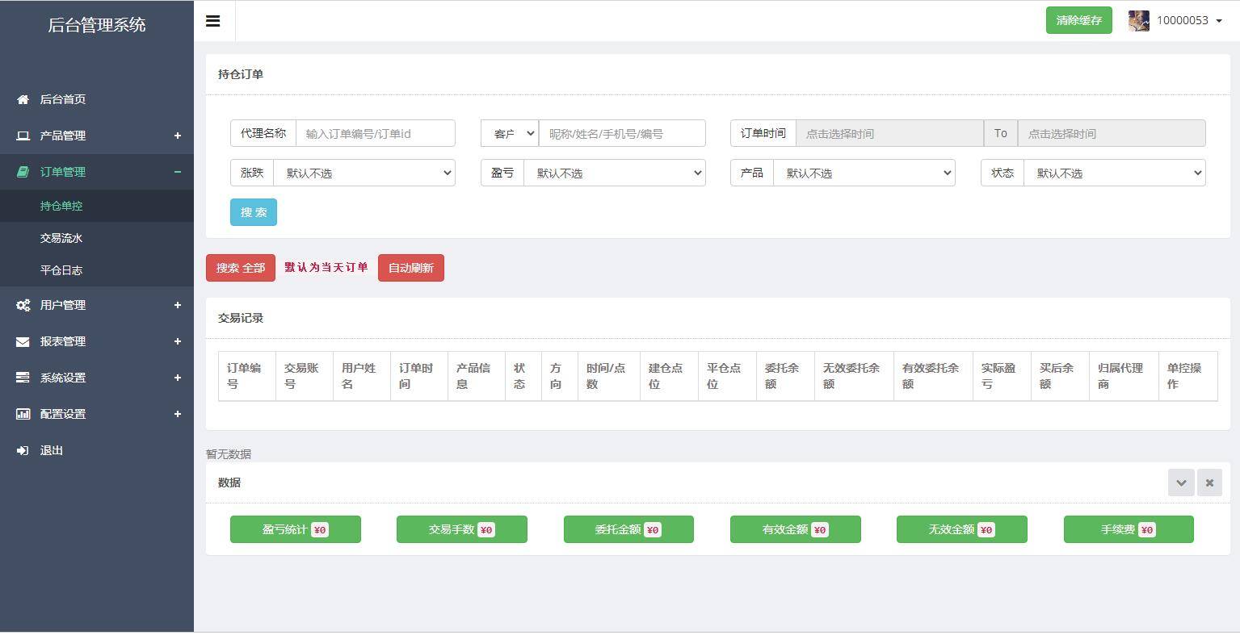Click the 用户管理 gears icon
Viewport: 1240px width, 635px height.
(x=22, y=305)
